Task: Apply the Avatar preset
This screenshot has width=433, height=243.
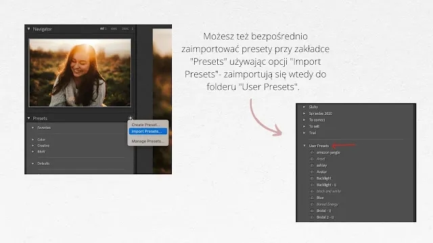Action: [x=321, y=172]
